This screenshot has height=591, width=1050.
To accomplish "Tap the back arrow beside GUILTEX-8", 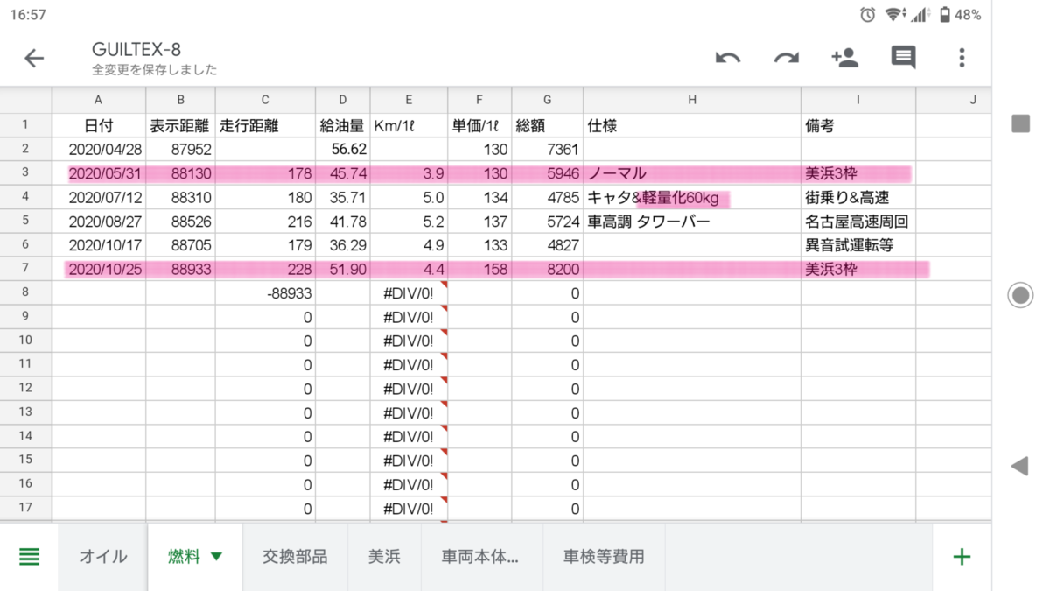I will [x=34, y=59].
